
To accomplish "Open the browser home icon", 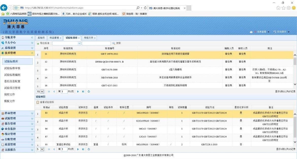I will click(278, 8).
